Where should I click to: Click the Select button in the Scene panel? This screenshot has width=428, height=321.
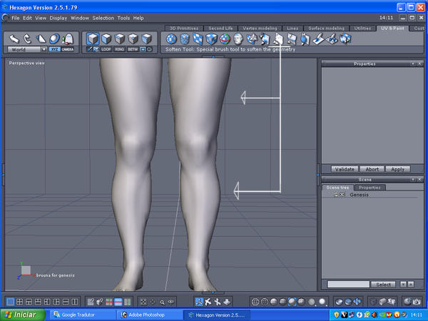tap(384, 284)
